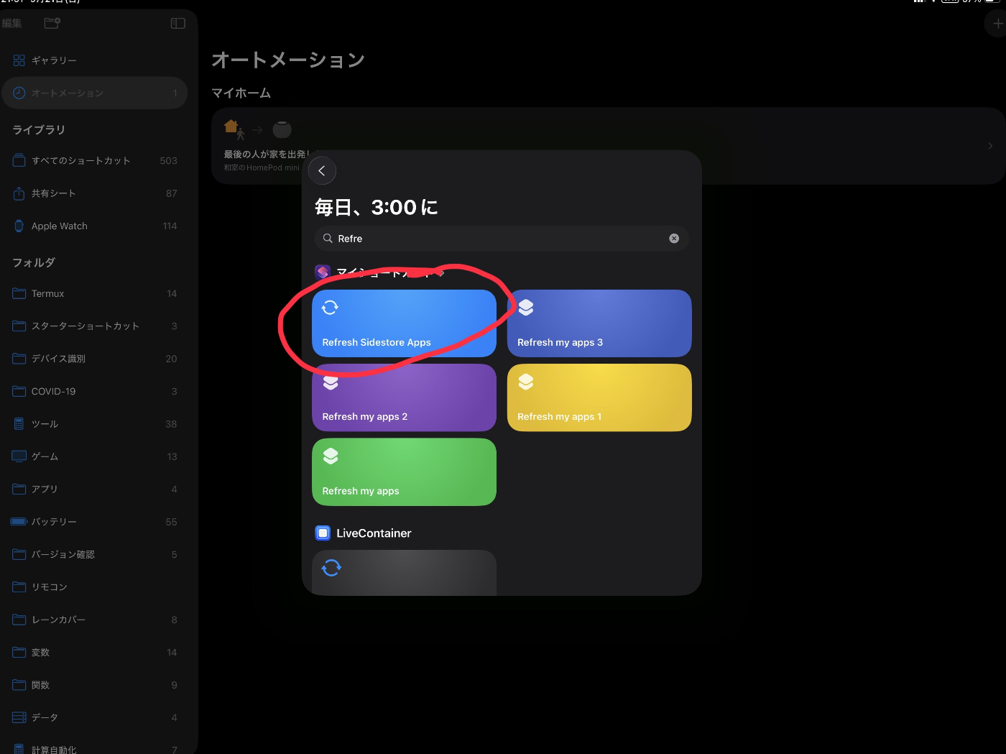Open the LiveContainer section header

click(x=374, y=533)
